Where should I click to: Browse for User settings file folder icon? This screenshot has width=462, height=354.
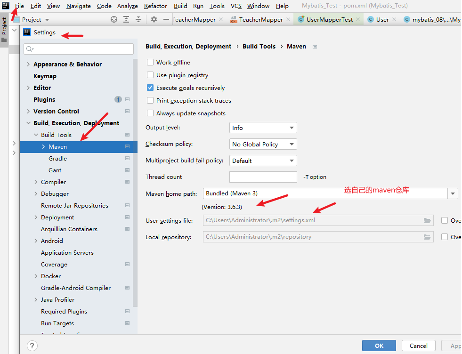pyautogui.click(x=427, y=220)
